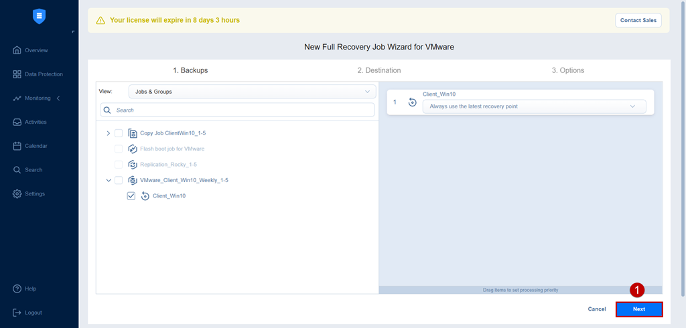
Task: Open Search label in the sidebar
Action: [x=33, y=169]
